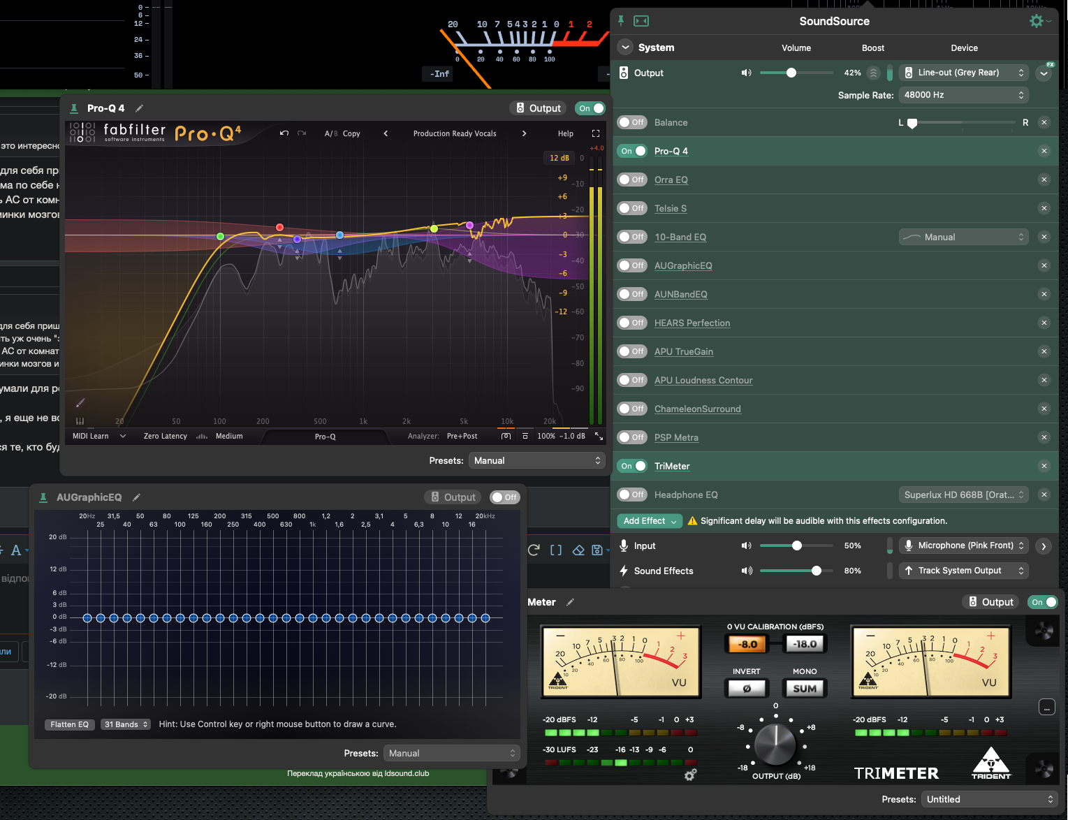Turn on the AUGraphicEQ window's Off switch
The height and width of the screenshot is (820, 1068).
(x=504, y=497)
